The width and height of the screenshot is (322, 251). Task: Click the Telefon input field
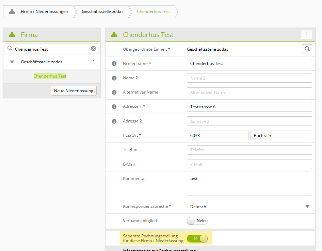click(x=249, y=150)
